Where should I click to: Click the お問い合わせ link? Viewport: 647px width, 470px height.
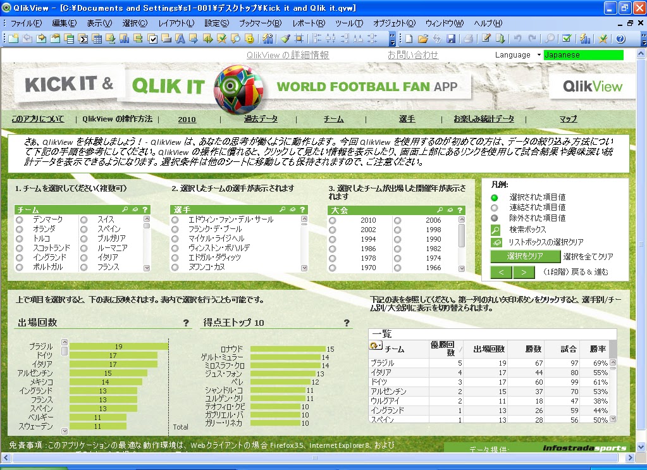coord(412,55)
